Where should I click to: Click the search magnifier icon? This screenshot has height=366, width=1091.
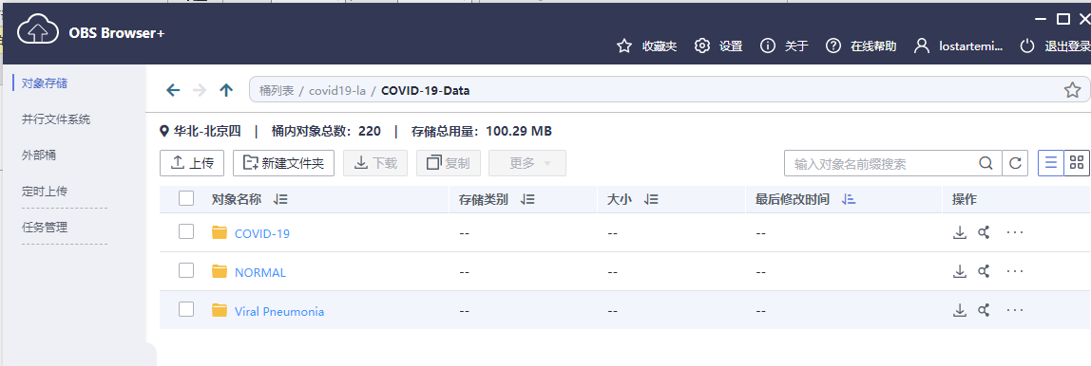click(x=986, y=163)
